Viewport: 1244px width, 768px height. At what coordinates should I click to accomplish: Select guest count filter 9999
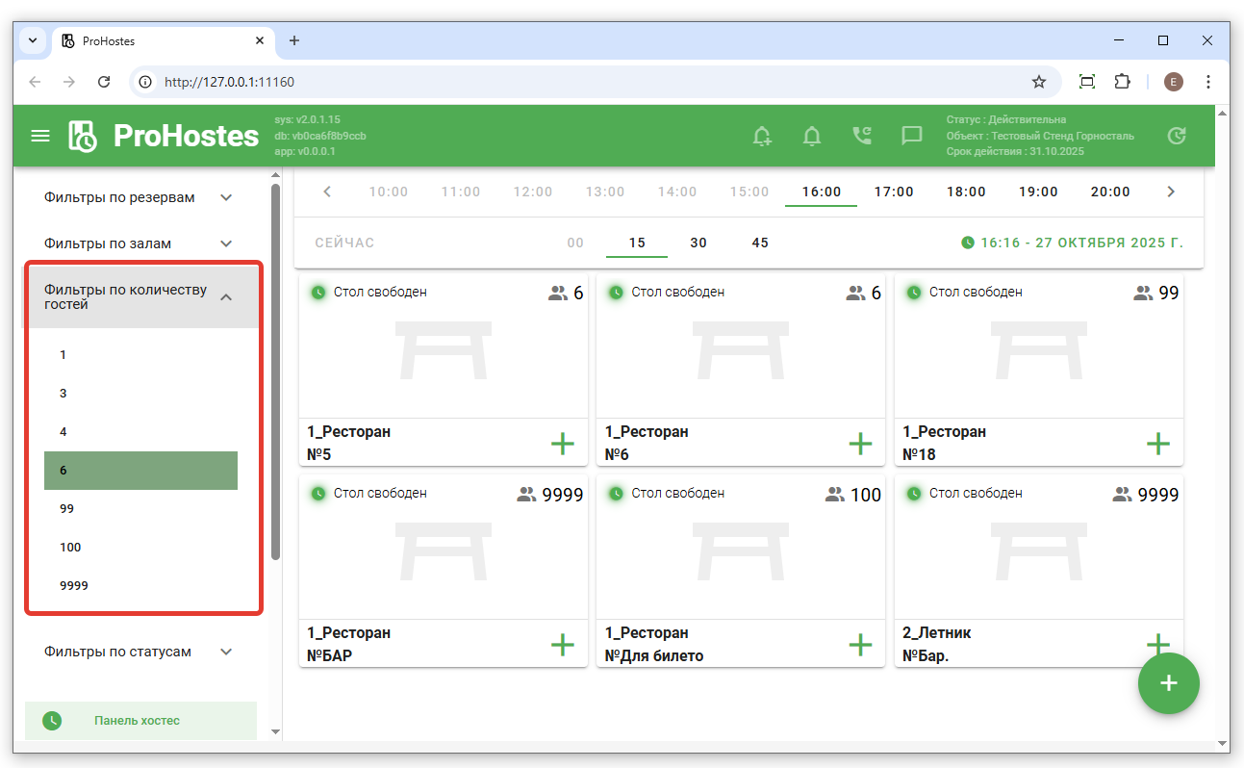pyautogui.click(x=140, y=586)
